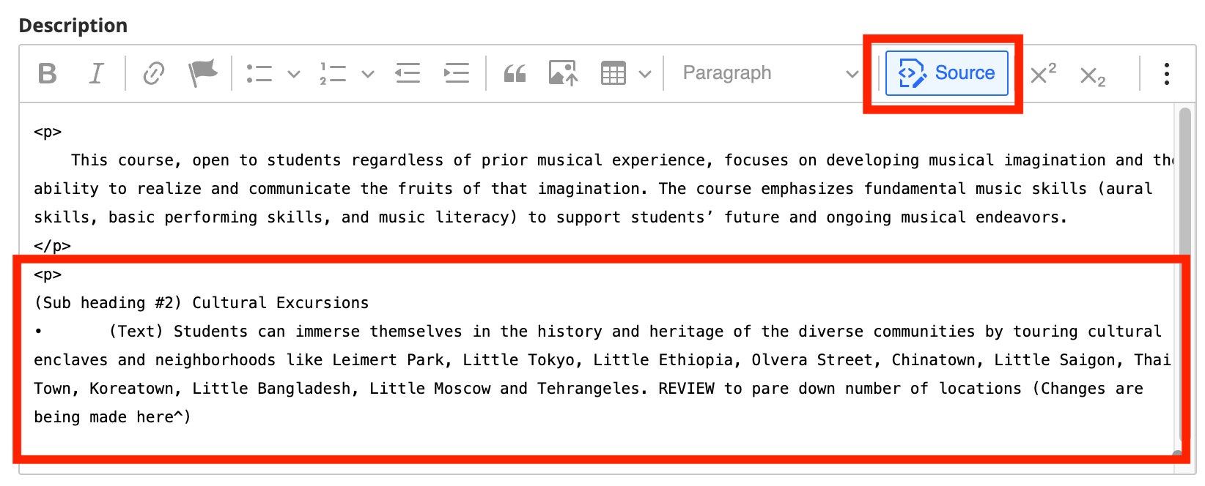Insert a table with the table icon
Image resolution: width=1205 pixels, height=486 pixels.
[613, 73]
